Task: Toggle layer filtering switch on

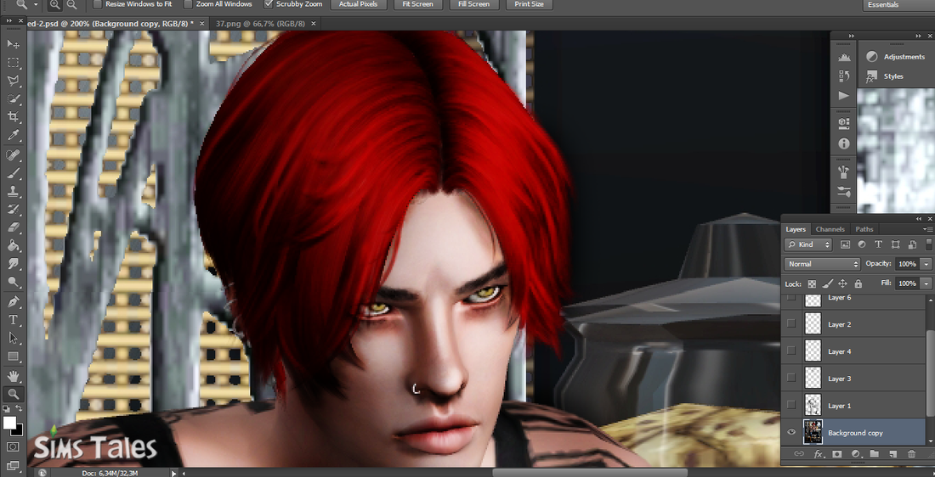Action: 929,244
